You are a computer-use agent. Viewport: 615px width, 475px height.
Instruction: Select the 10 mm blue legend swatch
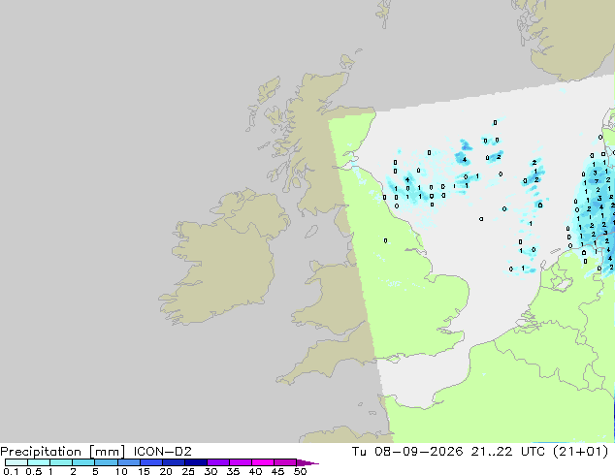[129, 462]
